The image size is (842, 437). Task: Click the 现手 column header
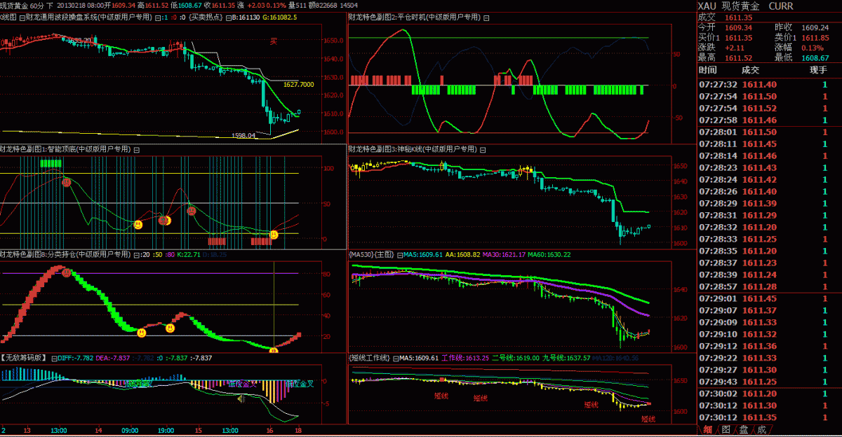pyautogui.click(x=818, y=70)
